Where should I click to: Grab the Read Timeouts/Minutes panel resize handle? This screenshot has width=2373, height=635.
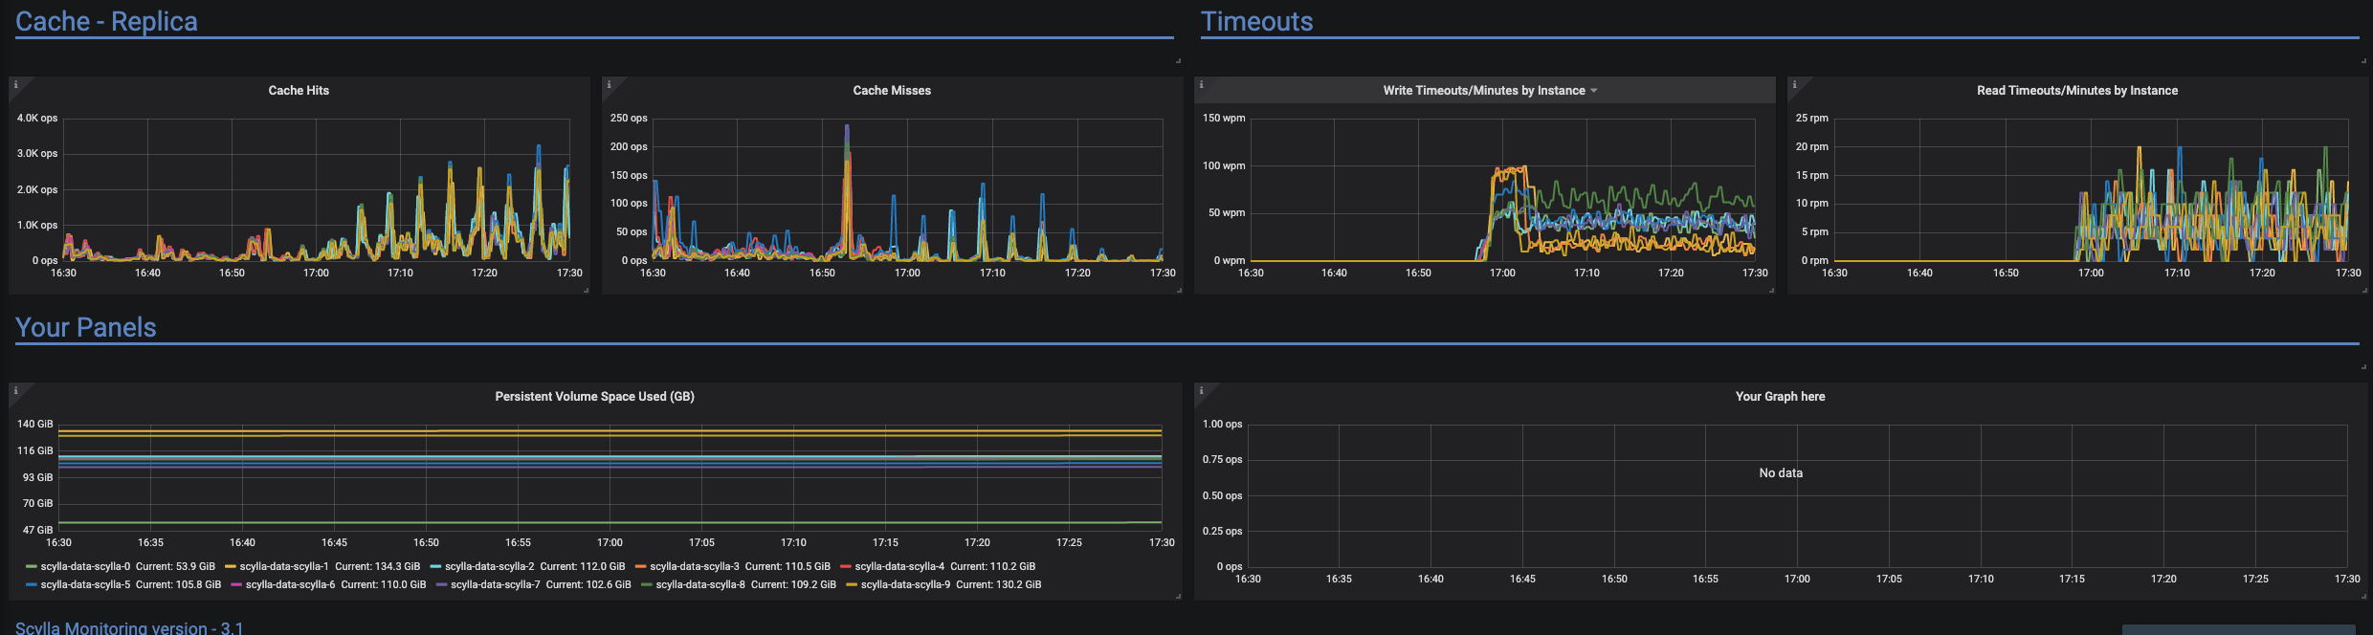[2363, 290]
